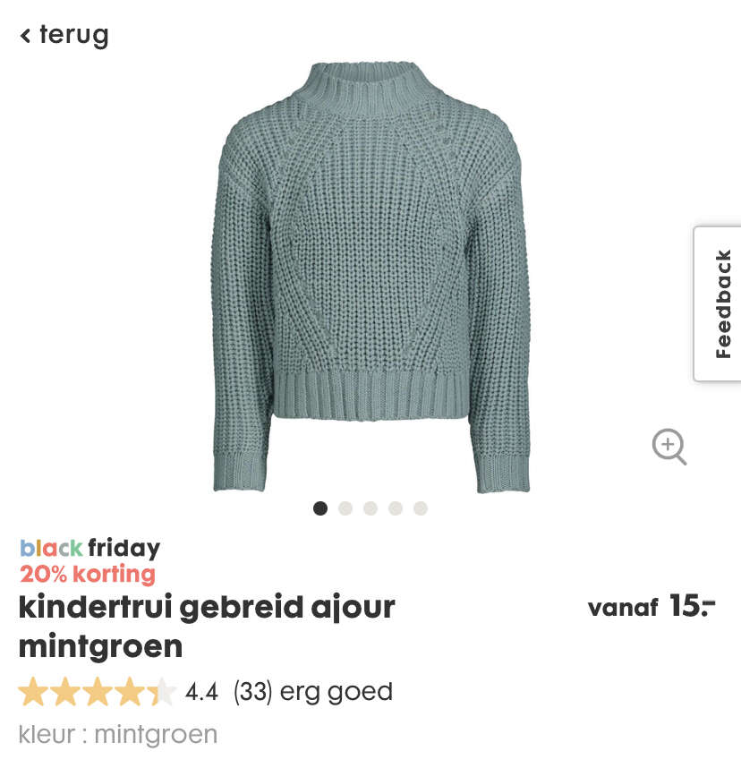Click the third rating star

[x=98, y=692]
